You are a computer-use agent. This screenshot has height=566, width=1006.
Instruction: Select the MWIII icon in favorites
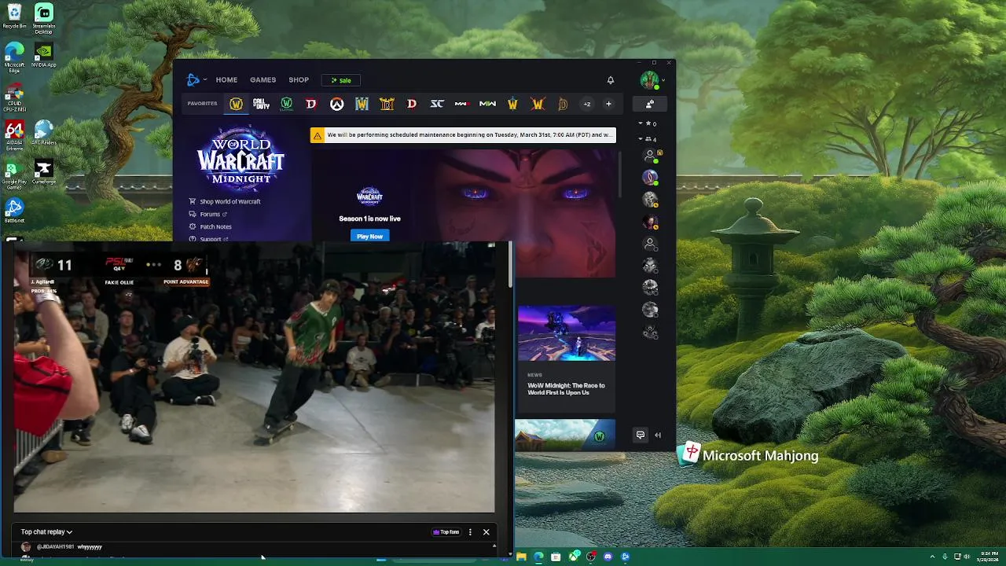(x=462, y=104)
